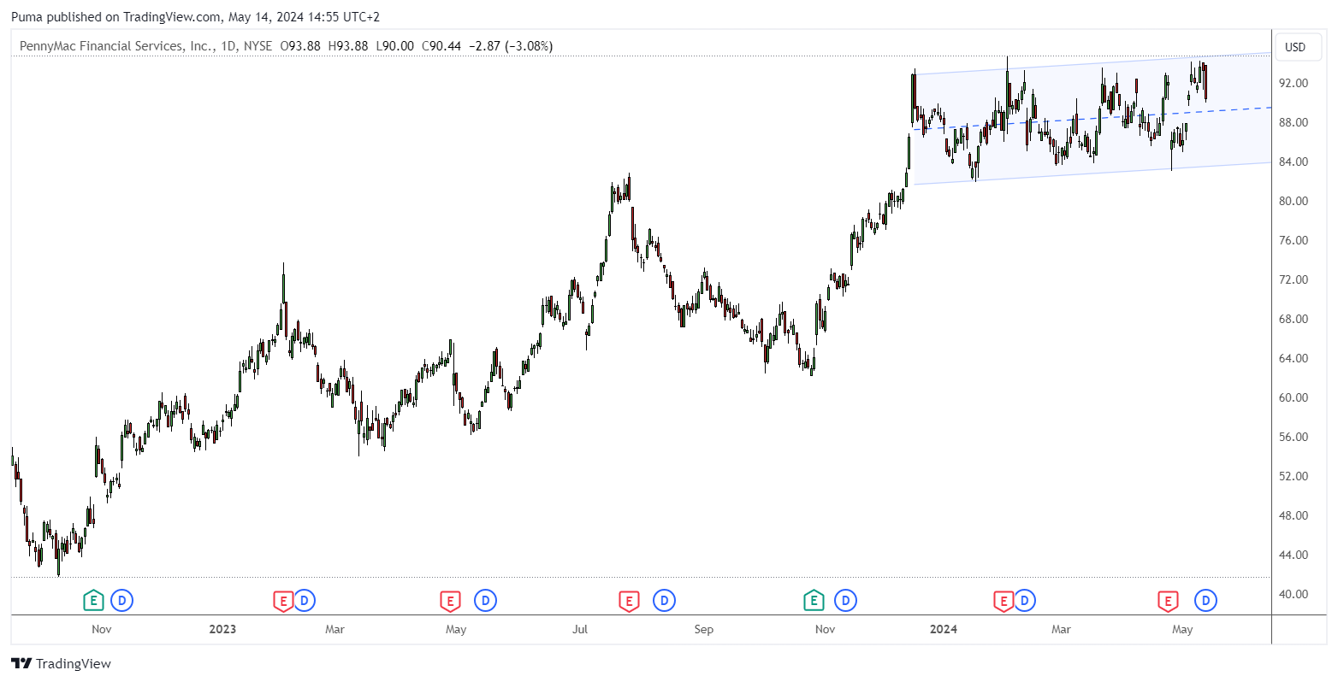Image resolution: width=1338 pixels, height=682 pixels.
Task: Click the dividend marker right of the Nov 2023 label
Action: [x=845, y=601]
